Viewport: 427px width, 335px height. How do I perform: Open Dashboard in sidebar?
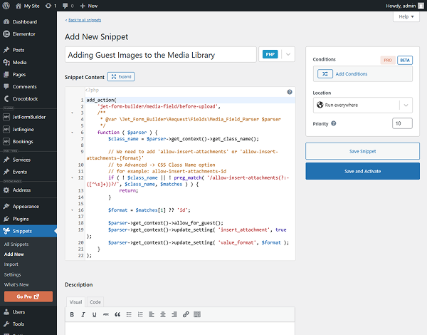tap(24, 22)
